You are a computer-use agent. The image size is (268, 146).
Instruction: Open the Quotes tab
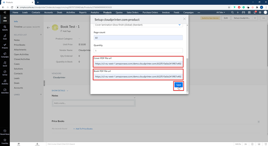pyautogui.click(x=119, y=12)
